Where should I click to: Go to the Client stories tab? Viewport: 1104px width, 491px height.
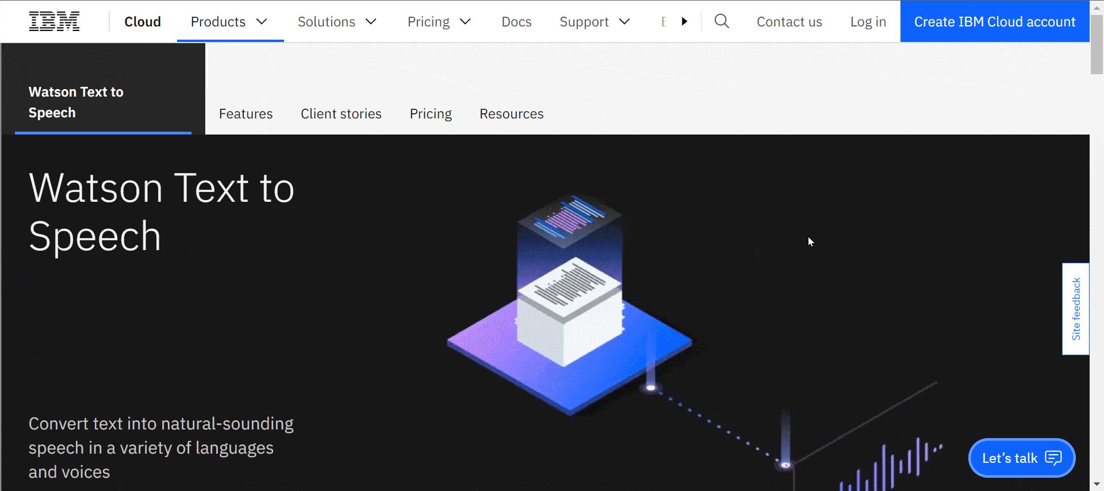[341, 114]
